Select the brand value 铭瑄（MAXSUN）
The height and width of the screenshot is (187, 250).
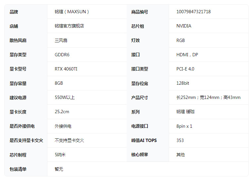tap(72, 12)
